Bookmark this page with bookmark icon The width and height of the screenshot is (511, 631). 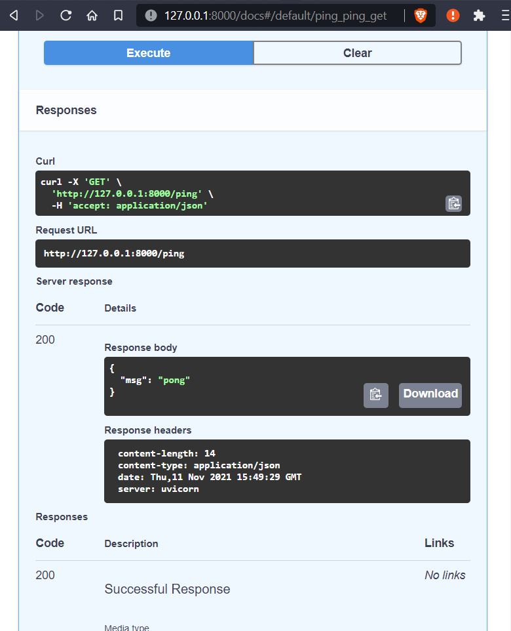coord(118,16)
